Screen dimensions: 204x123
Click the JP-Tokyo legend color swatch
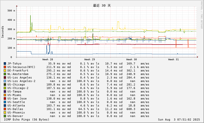[x=5, y=63]
